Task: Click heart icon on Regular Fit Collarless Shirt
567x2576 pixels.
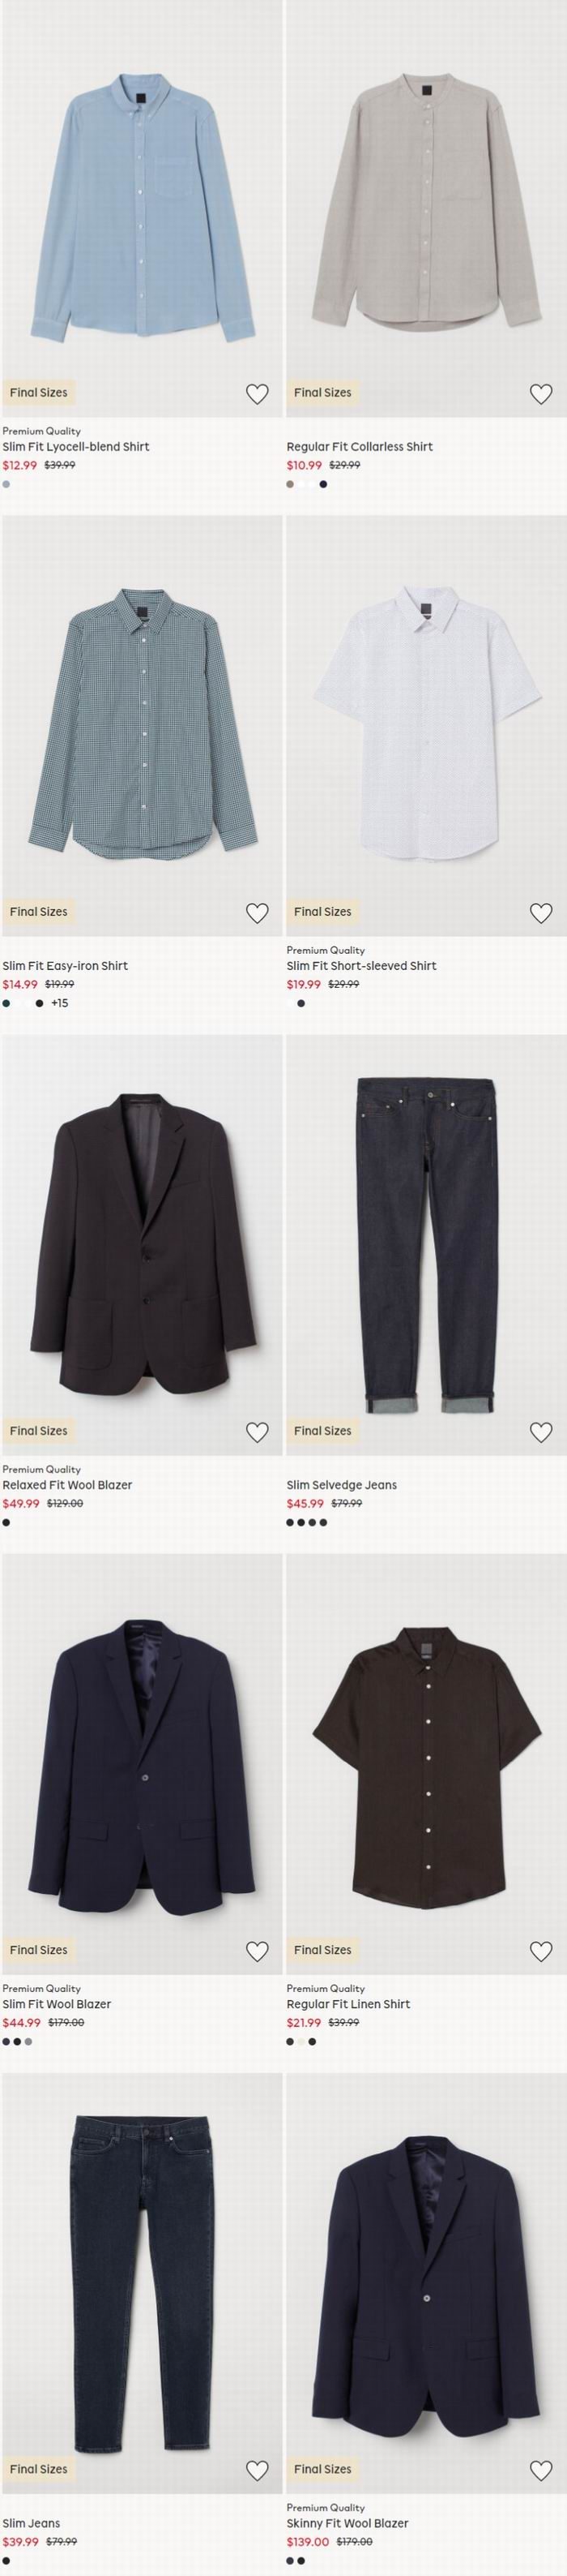Action: click(x=541, y=394)
